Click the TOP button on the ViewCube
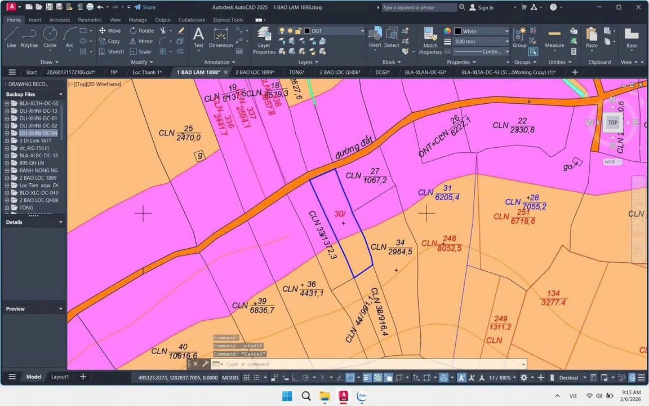The height and width of the screenshot is (406, 649). click(612, 122)
